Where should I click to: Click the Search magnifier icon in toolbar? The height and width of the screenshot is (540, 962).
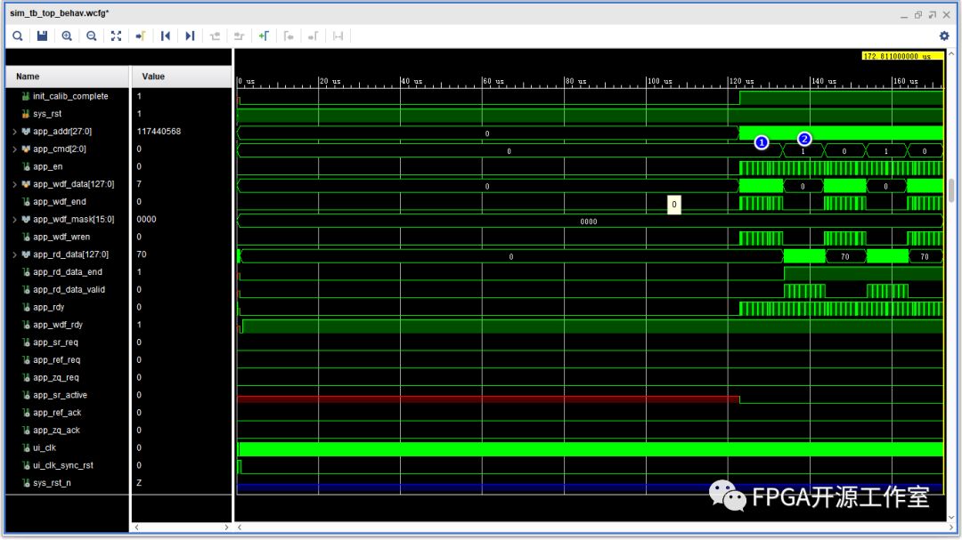pyautogui.click(x=17, y=36)
